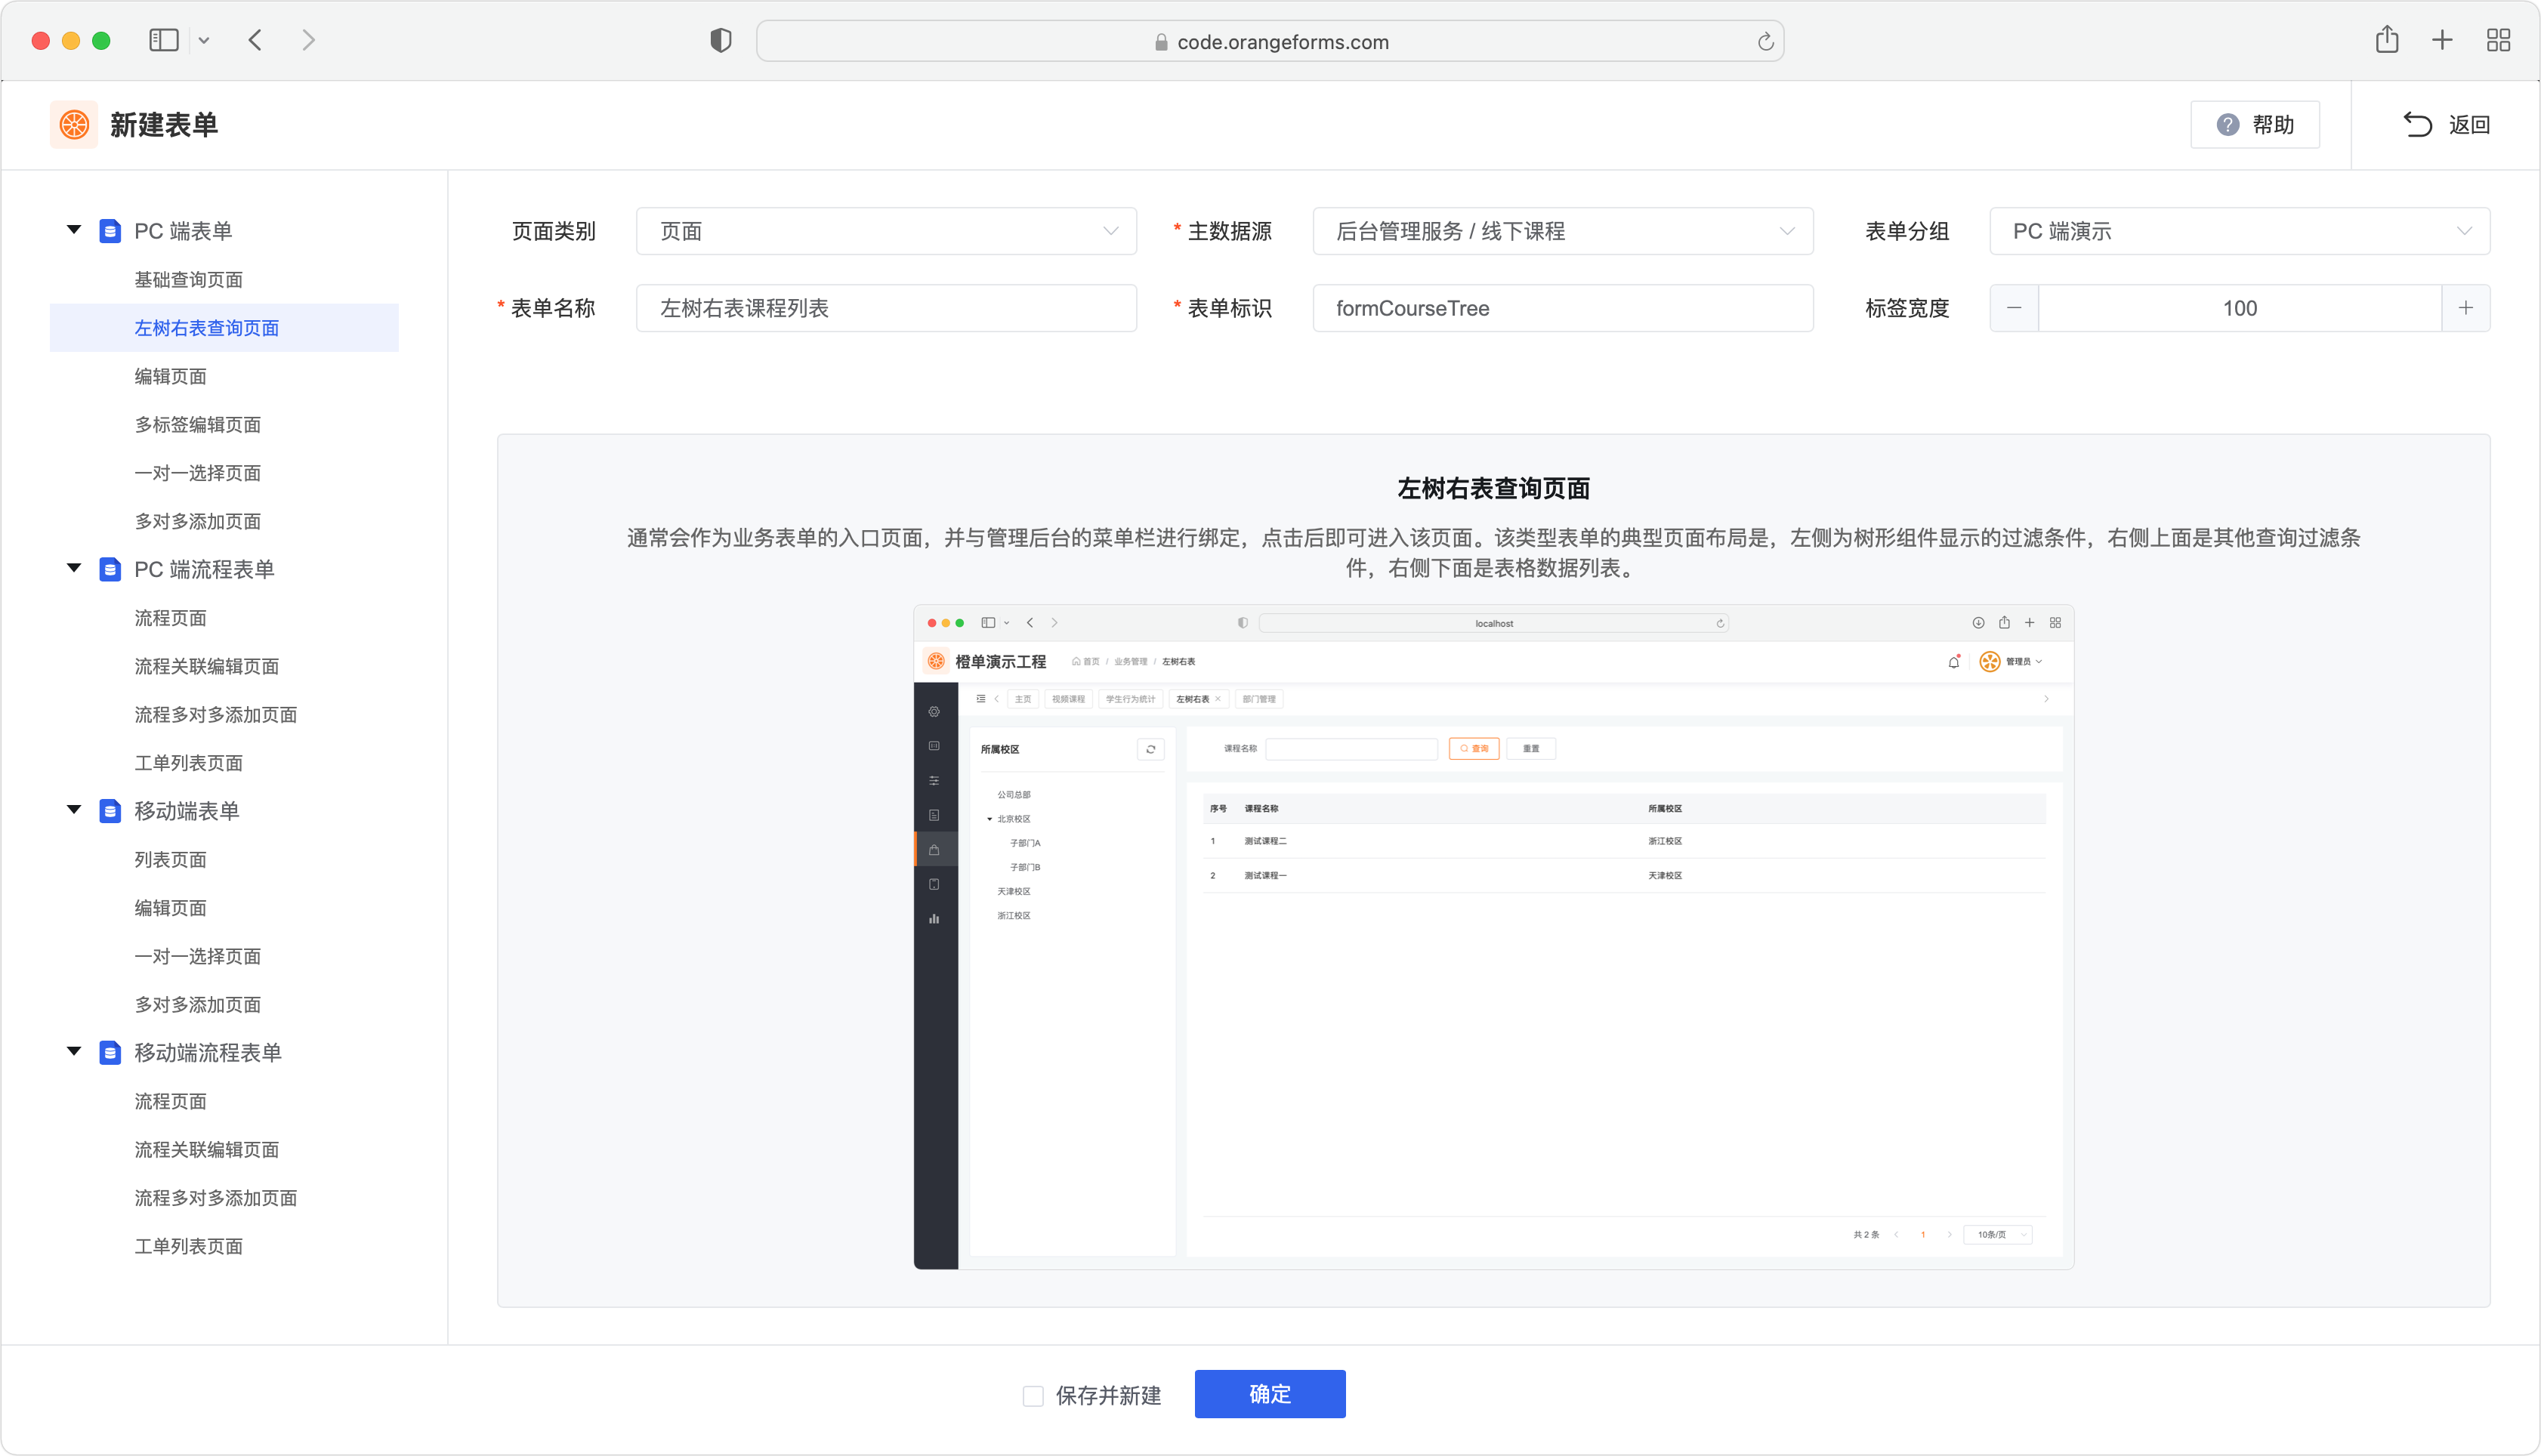Select 流程关联编辑页面 under 移动端流程表单
This screenshot has height=1456, width=2541.
pos(207,1150)
